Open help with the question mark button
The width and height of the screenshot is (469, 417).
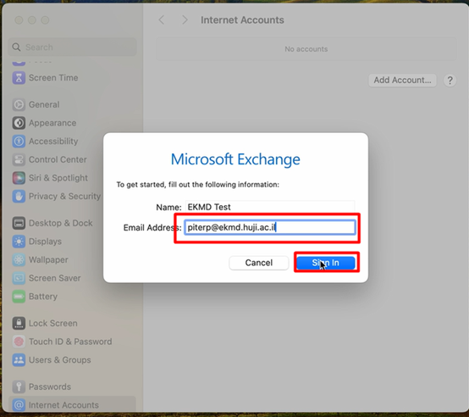pos(450,81)
